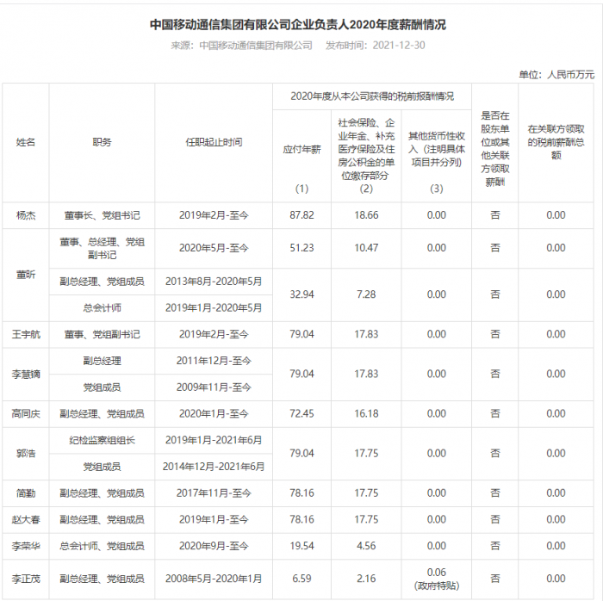Click the 纪检监察组组长 cell

coord(102,440)
